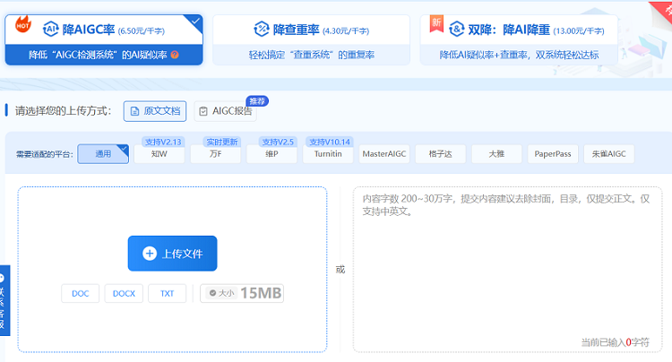Click the 上传文件 upload button
The width and height of the screenshot is (672, 362).
[172, 254]
